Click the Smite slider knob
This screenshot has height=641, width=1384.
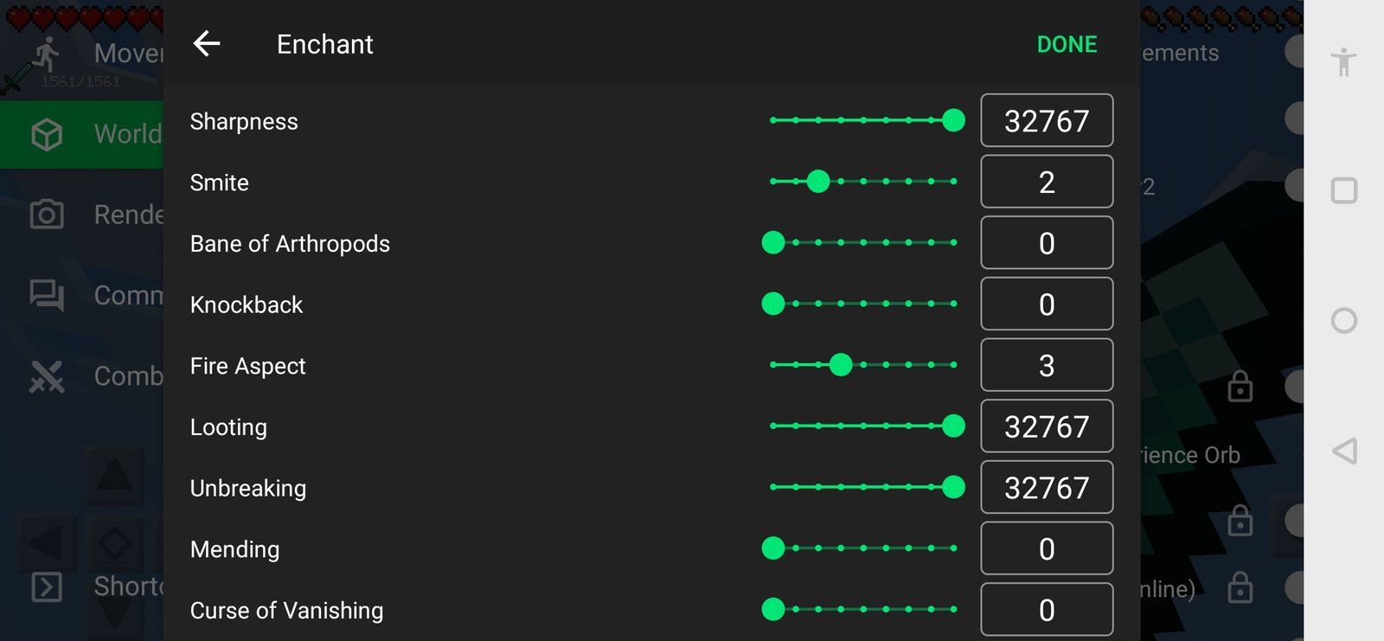coord(817,182)
